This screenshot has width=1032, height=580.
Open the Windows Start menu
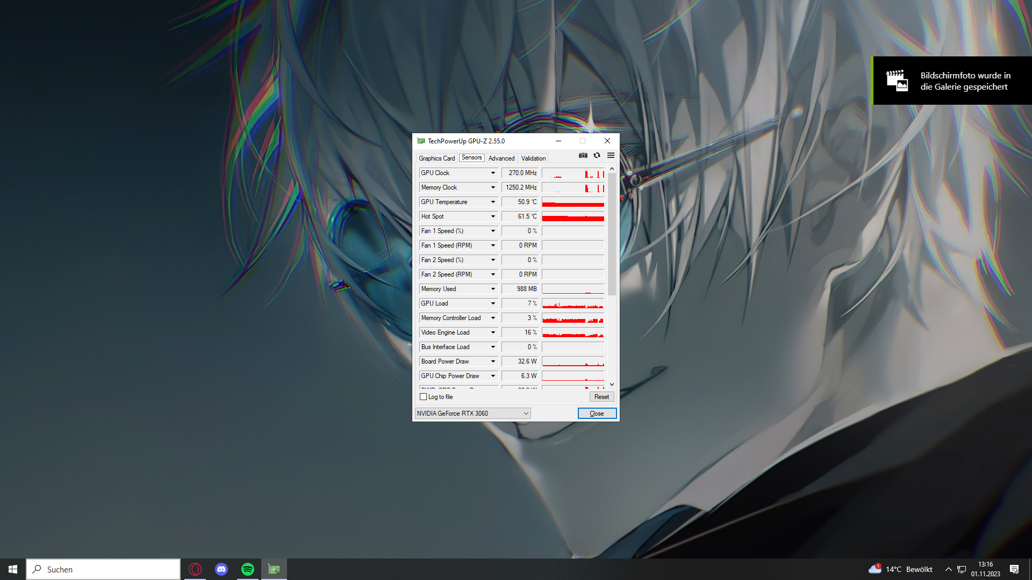pos(13,569)
